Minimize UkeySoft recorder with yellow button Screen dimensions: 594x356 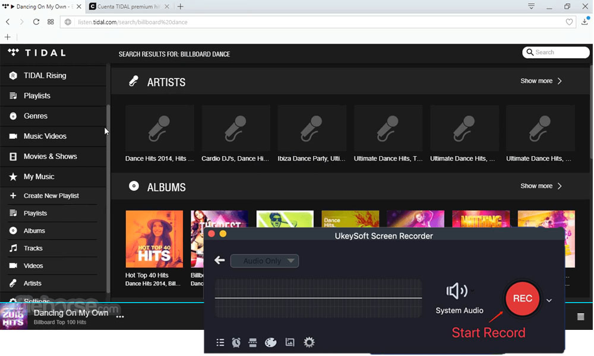tap(223, 234)
